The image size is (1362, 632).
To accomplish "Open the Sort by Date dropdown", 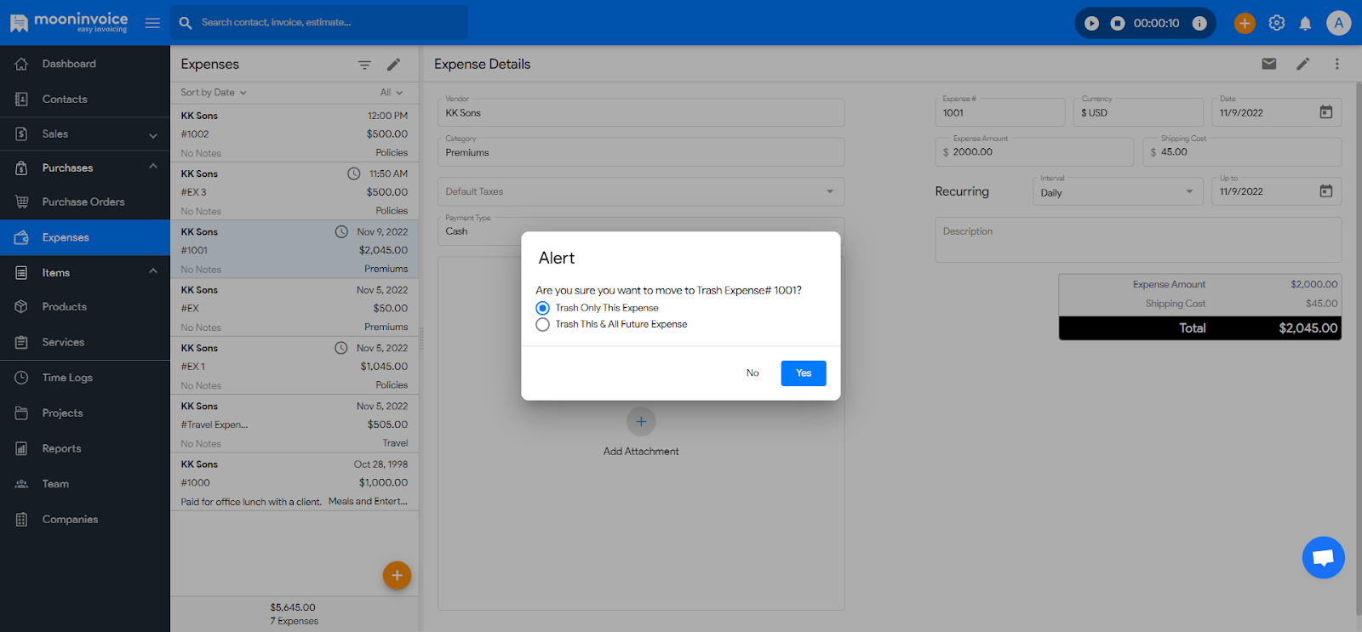I will click(213, 93).
